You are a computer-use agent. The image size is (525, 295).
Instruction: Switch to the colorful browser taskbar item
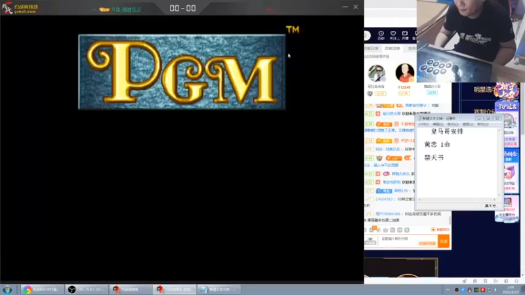click(x=42, y=290)
